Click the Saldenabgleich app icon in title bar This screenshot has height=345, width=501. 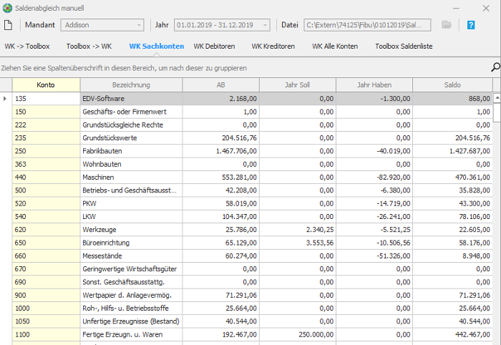click(x=7, y=8)
